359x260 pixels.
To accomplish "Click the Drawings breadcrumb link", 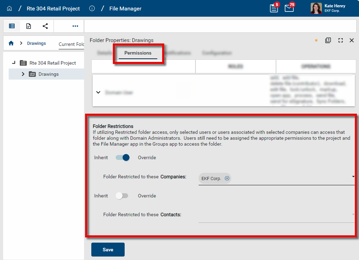I will pos(36,43).
